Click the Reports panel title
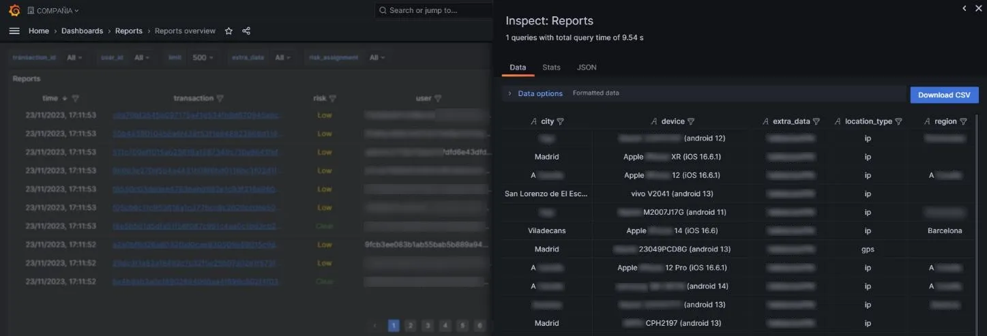The width and height of the screenshot is (987, 336). pos(27,79)
